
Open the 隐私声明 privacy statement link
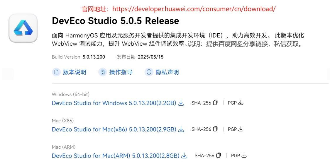click(167, 72)
